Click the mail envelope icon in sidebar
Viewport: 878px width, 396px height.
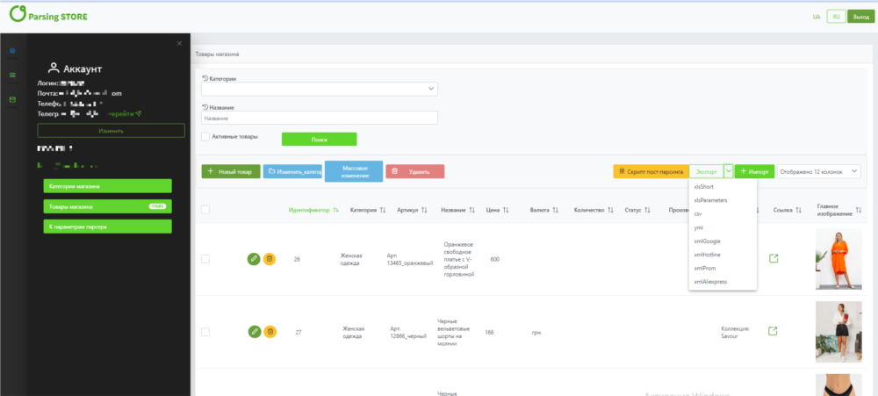click(12, 99)
